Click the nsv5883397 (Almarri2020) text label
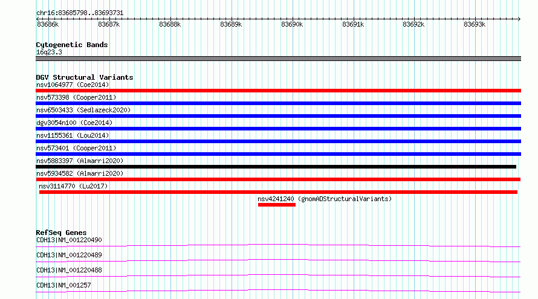 click(x=80, y=161)
